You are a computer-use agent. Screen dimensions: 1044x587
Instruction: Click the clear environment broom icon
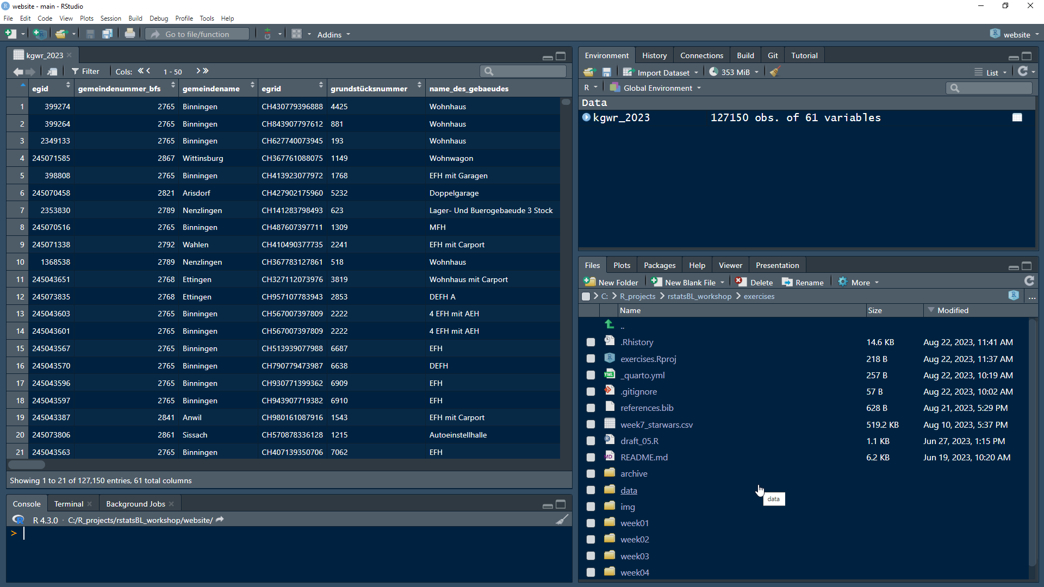pos(775,72)
